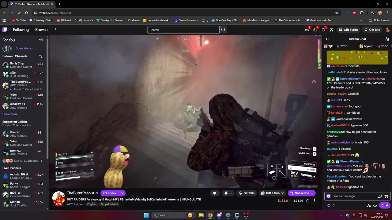Open chat identity badge icon in message box
The width and height of the screenshot is (392, 220).
pyautogui.click(x=329, y=196)
